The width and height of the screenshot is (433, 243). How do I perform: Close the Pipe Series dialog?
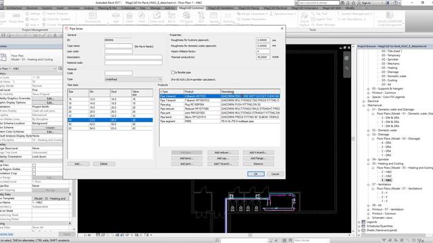point(281,28)
